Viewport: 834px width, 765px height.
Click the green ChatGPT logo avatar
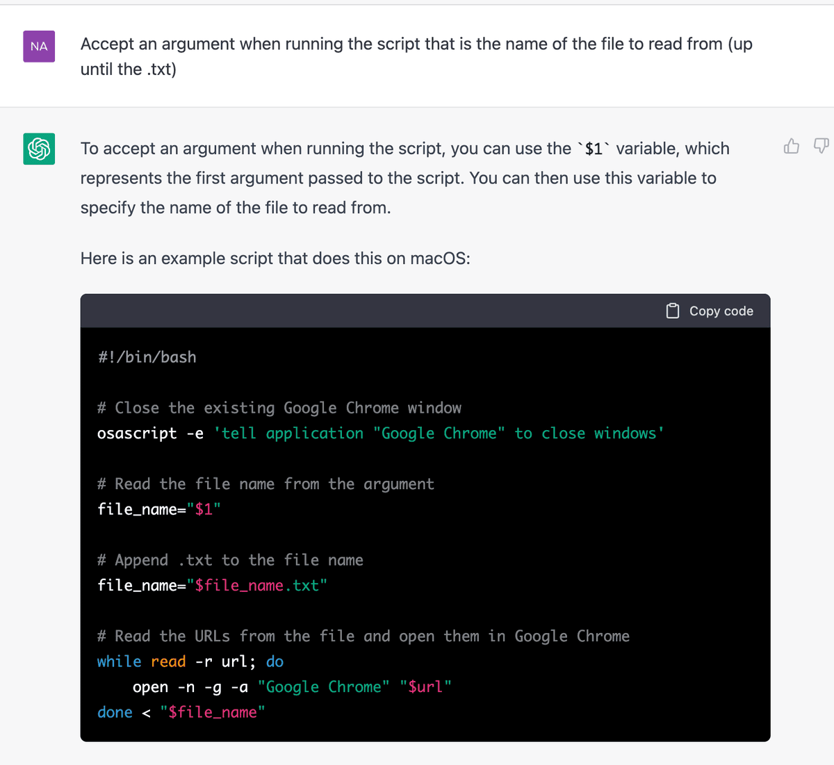click(39, 149)
